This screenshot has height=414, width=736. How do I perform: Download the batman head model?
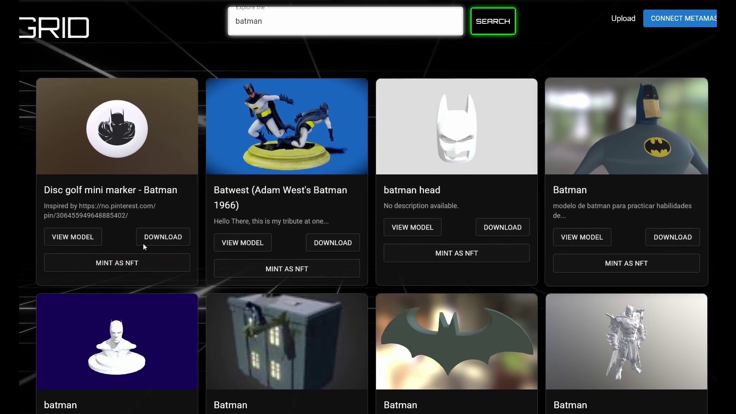503,227
